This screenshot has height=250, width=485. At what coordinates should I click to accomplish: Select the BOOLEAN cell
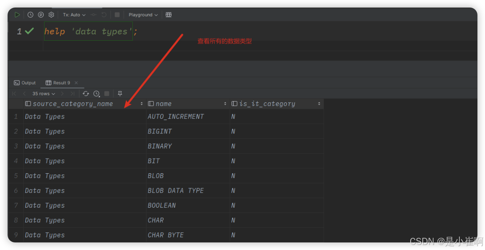(x=188, y=205)
